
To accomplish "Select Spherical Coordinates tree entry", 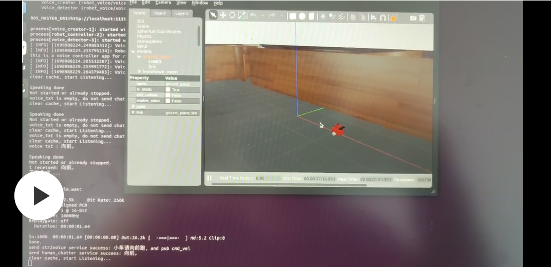I will [159, 31].
